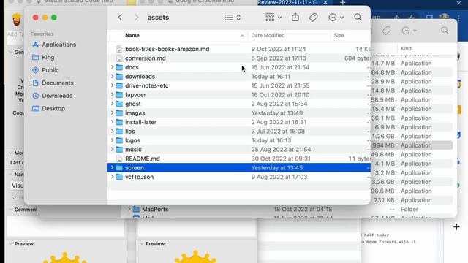468x263 pixels.
Task: Expand the images folder
Action: tap(112, 113)
